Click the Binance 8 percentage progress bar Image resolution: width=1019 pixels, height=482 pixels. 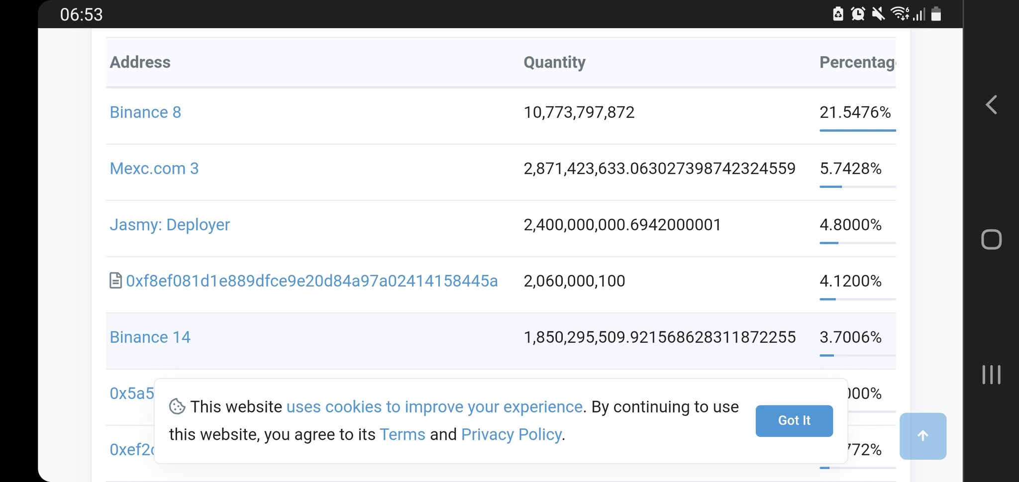[857, 130]
